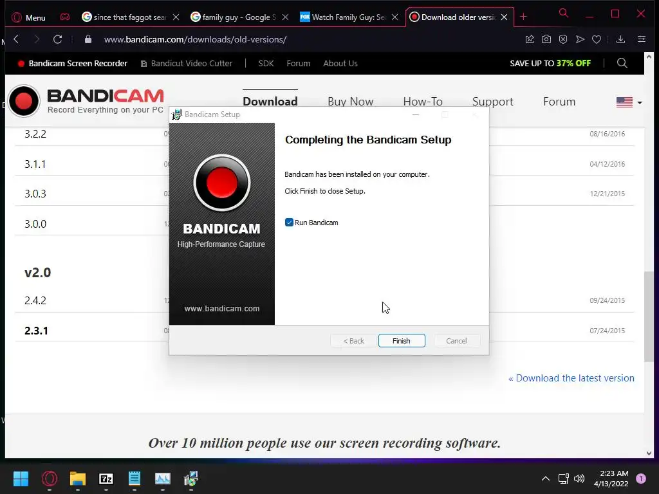The width and height of the screenshot is (659, 494).
Task: Switch to the family guy Google search tab
Action: click(239, 17)
